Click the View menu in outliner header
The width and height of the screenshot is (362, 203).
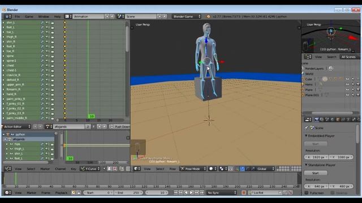pos(318,57)
